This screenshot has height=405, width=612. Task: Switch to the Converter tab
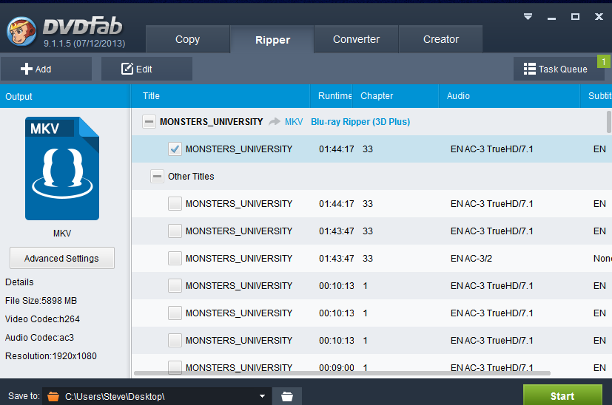(x=356, y=39)
